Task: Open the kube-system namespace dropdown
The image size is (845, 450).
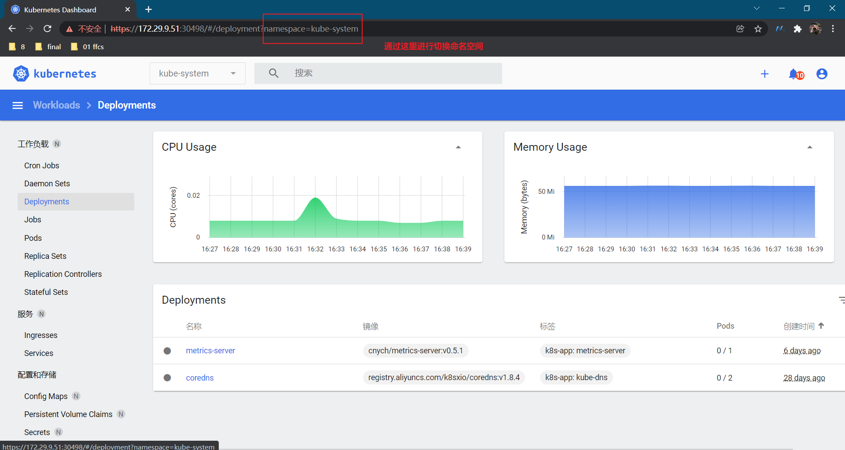Action: (198, 73)
